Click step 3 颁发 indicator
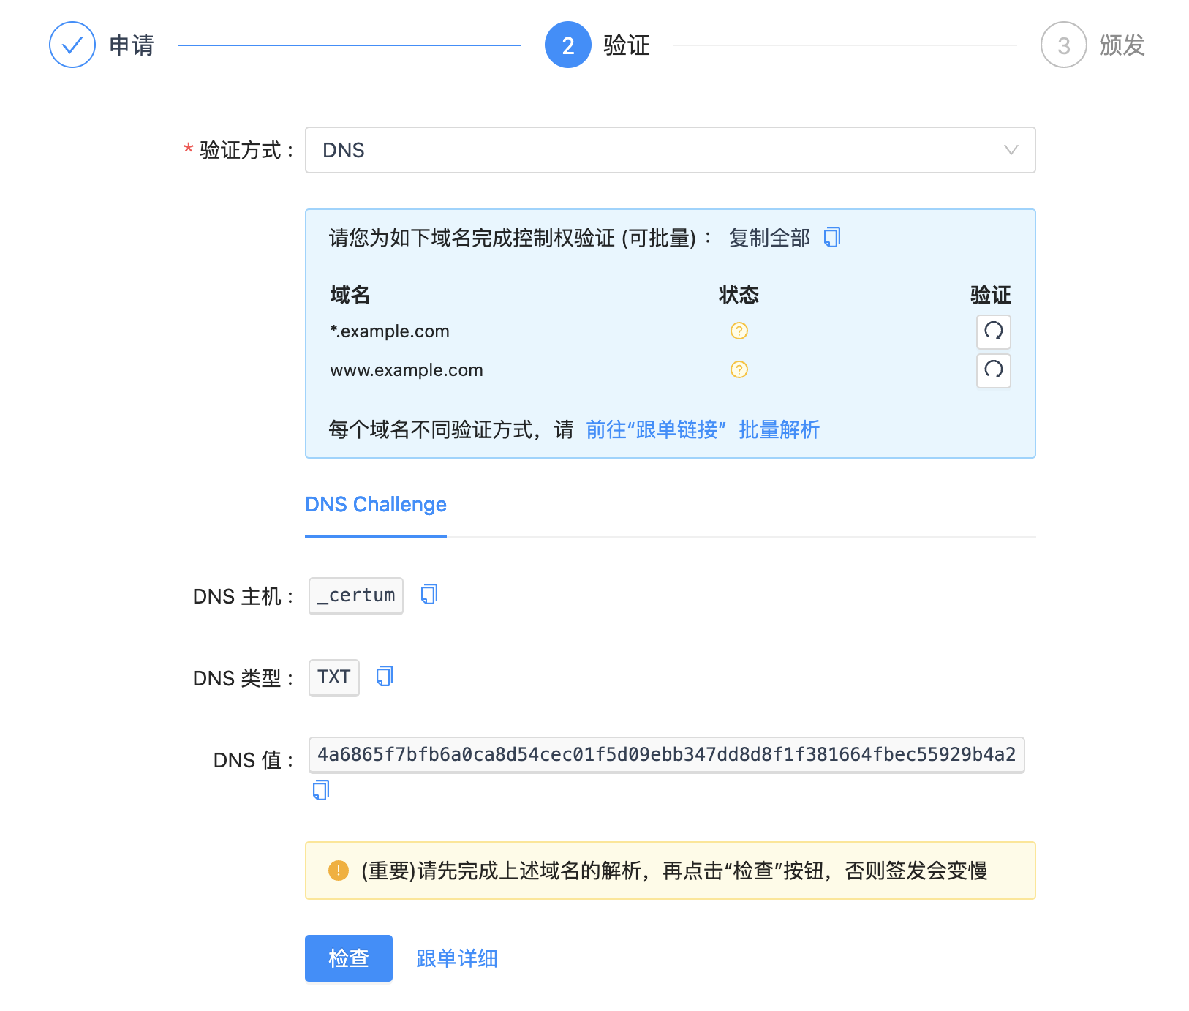 click(1063, 45)
